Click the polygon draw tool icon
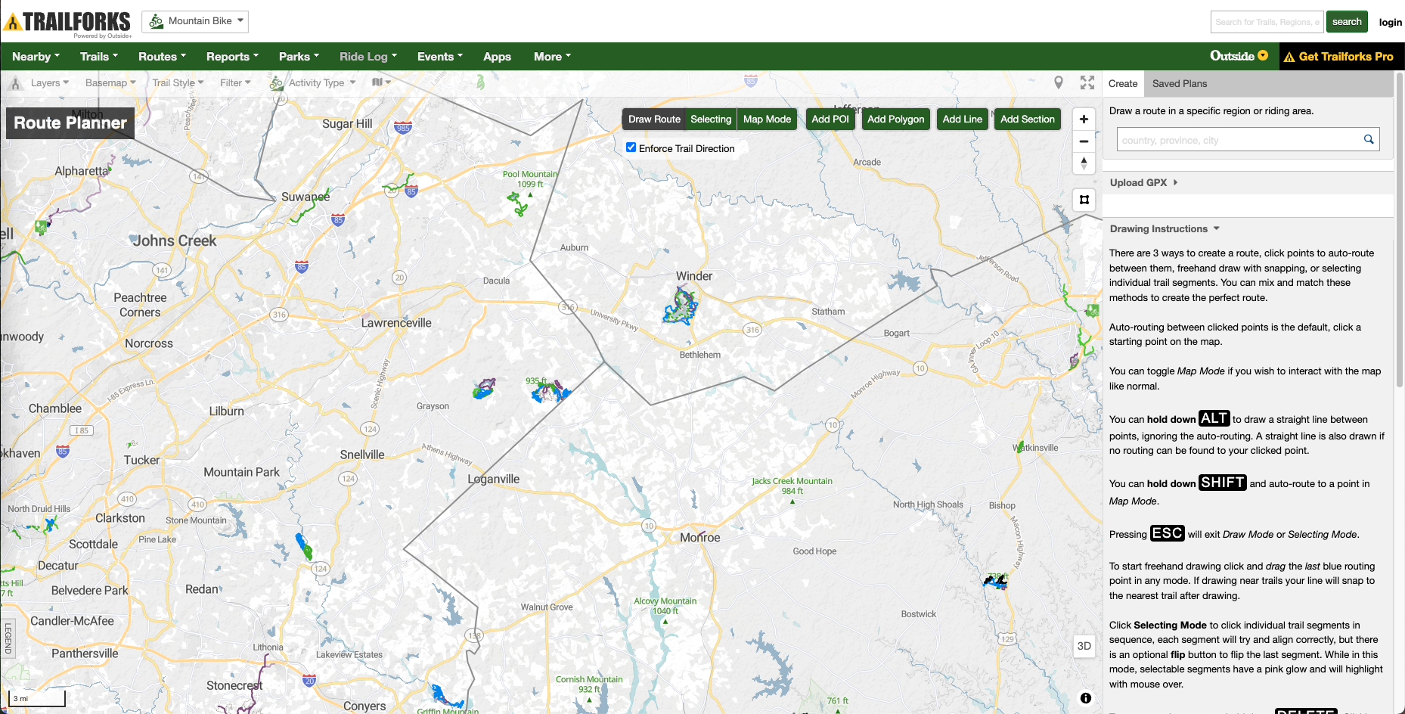This screenshot has height=714, width=1405. [x=1084, y=200]
